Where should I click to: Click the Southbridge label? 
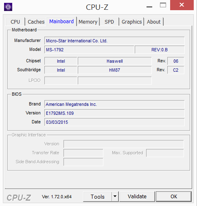29,70
